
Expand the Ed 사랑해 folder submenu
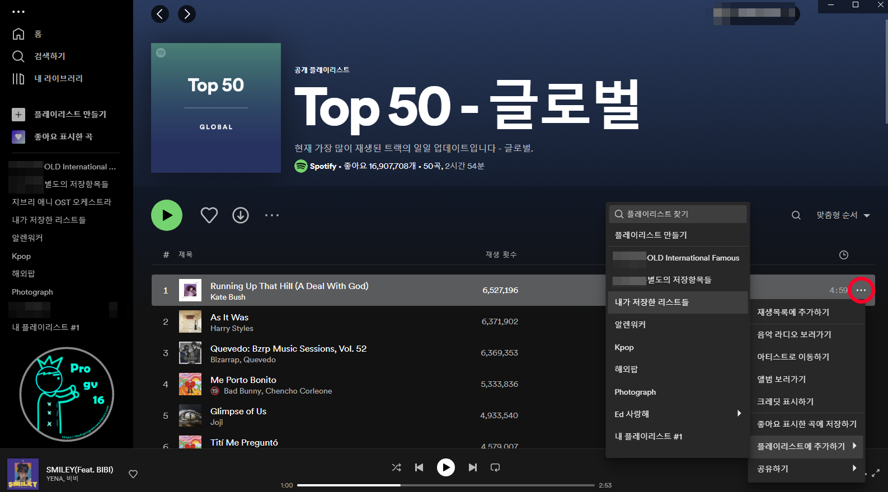678,414
